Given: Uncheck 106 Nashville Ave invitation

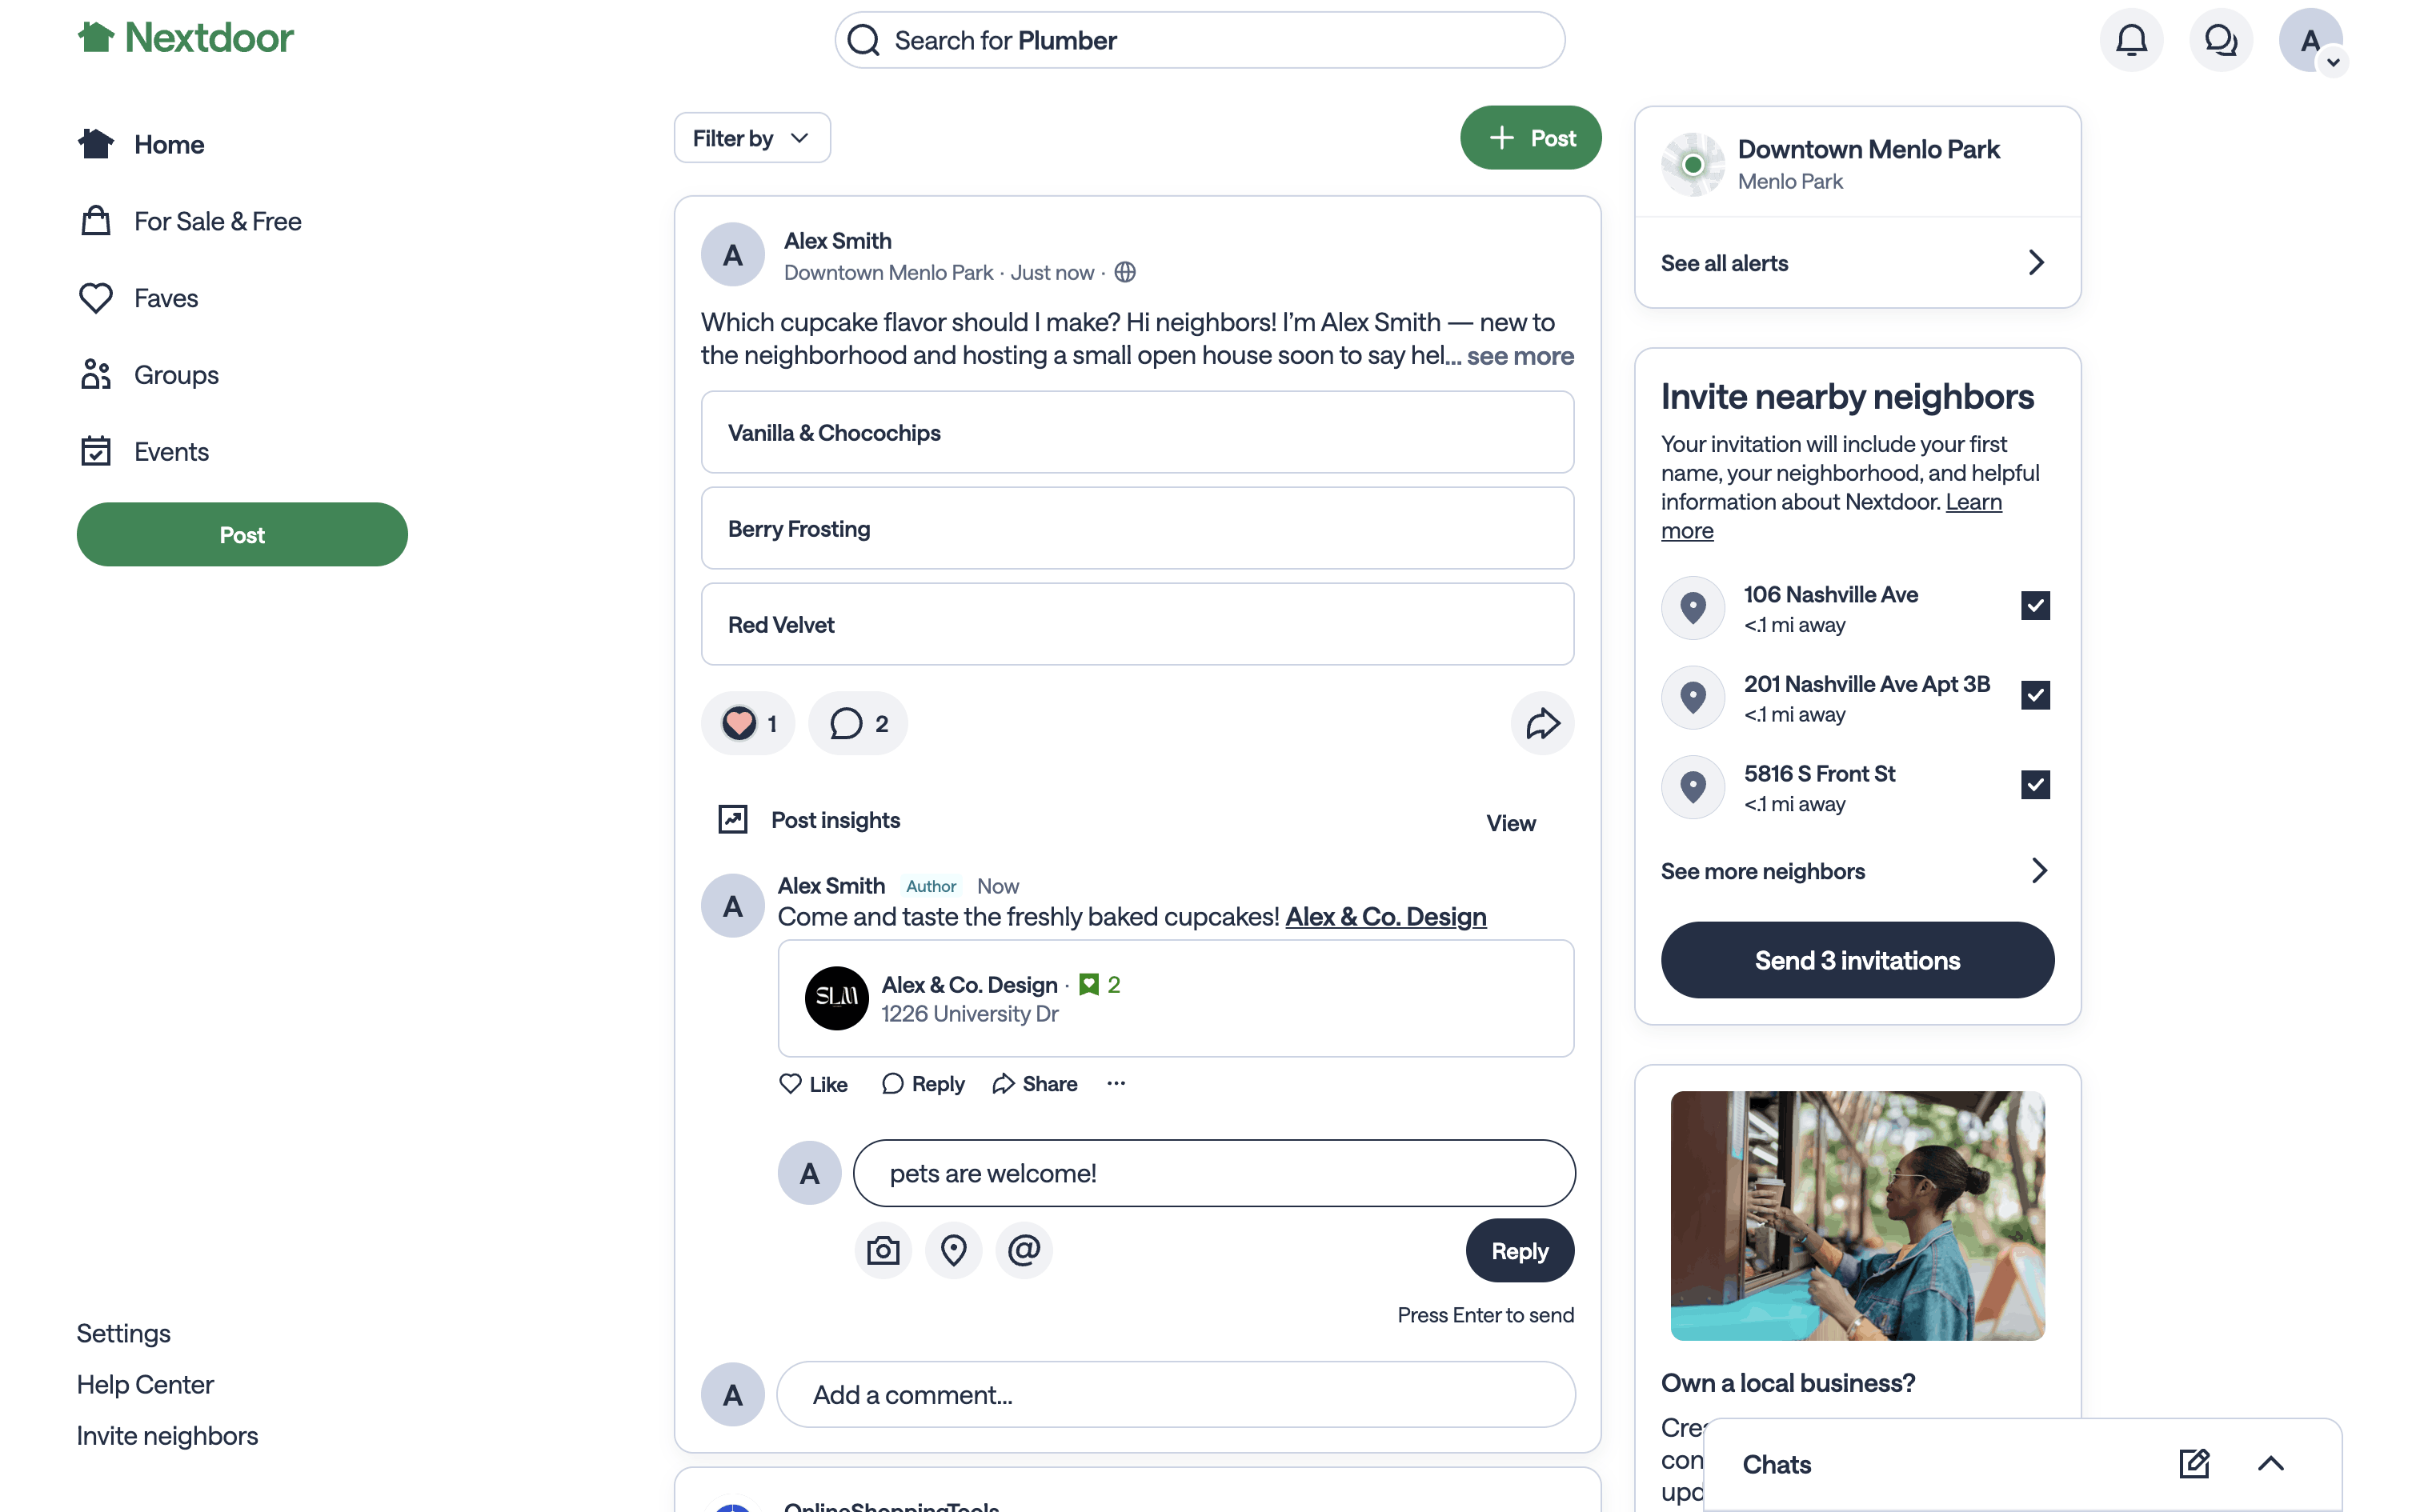Looking at the screenshot, I should pyautogui.click(x=2035, y=606).
